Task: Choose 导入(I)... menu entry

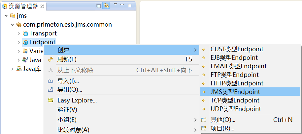Action: point(68,81)
